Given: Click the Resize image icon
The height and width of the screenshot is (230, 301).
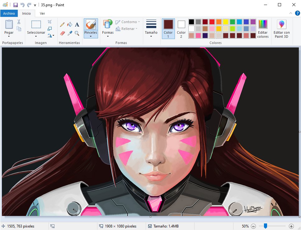Looking at the screenshot, I should coord(49,29).
